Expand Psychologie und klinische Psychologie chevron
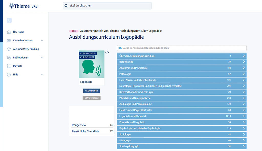Image resolution: width=262 pixels, height=151 pixels. [244, 128]
